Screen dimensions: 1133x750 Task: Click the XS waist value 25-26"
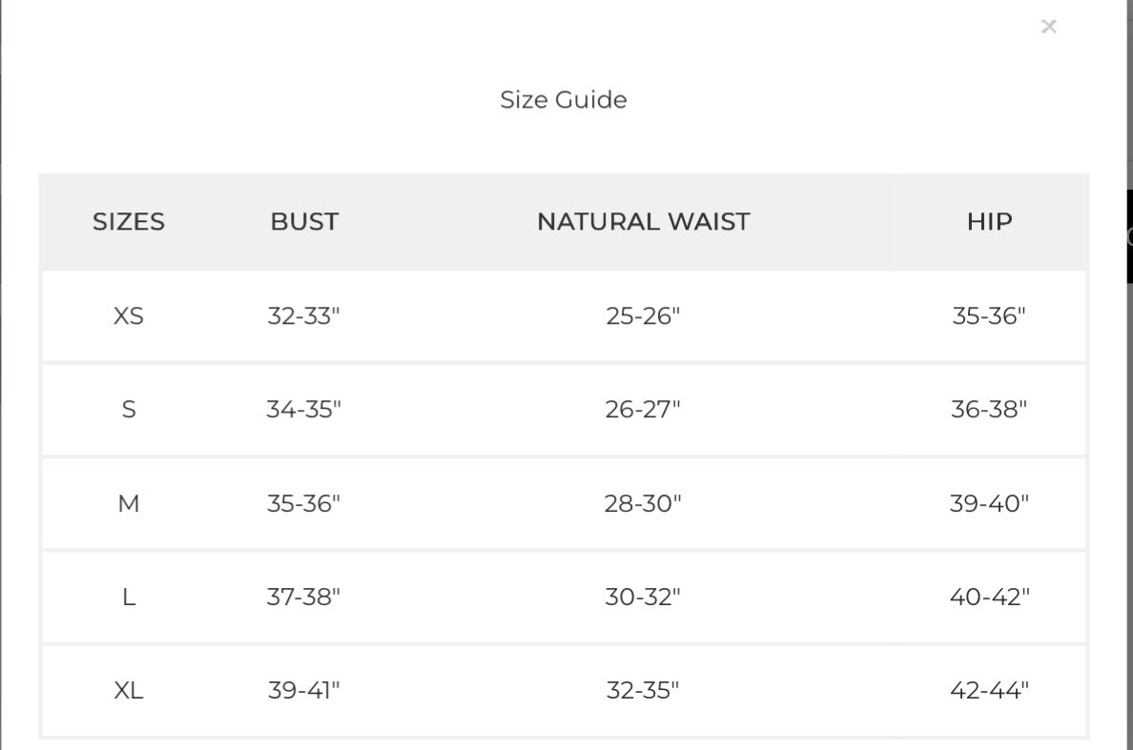click(x=643, y=316)
